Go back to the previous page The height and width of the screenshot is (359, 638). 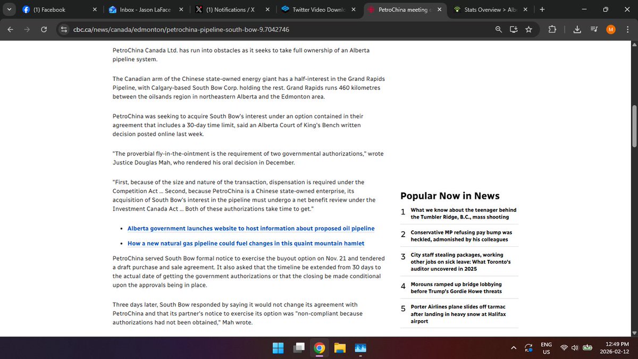pyautogui.click(x=11, y=29)
